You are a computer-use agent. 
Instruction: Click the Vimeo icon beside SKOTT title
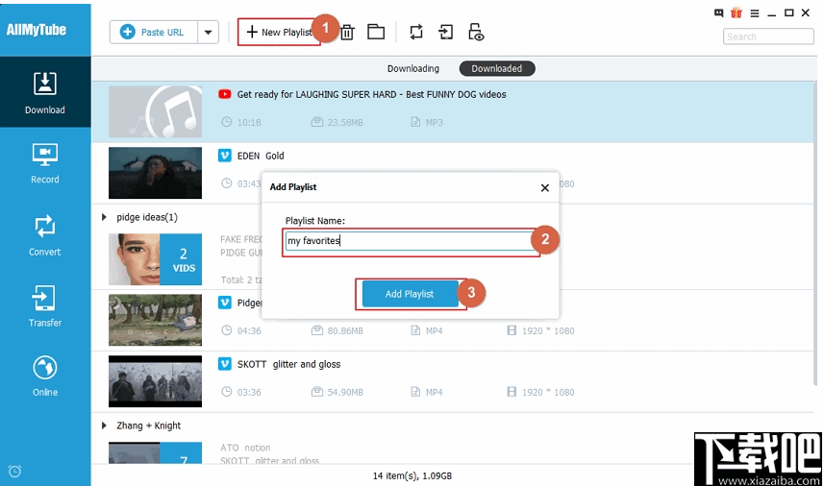tap(225, 364)
